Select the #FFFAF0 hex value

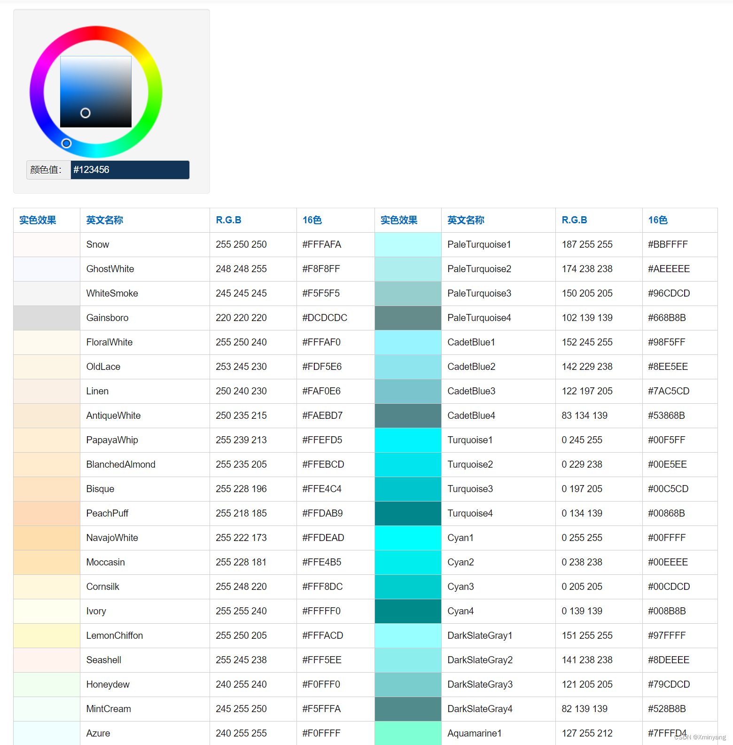coord(321,342)
